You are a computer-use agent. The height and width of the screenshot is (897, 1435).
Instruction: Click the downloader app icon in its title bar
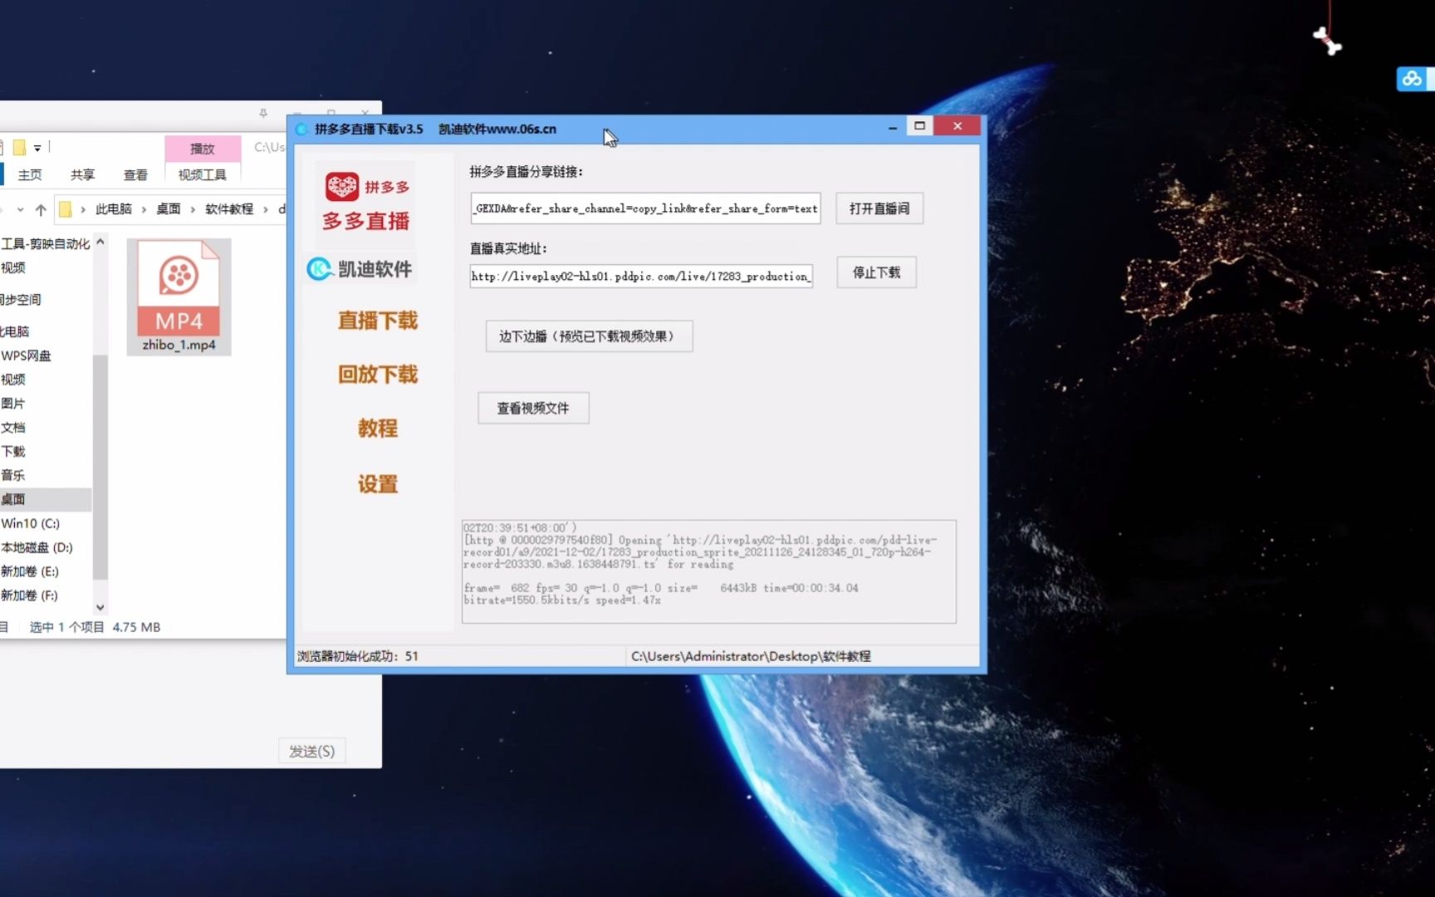[301, 129]
